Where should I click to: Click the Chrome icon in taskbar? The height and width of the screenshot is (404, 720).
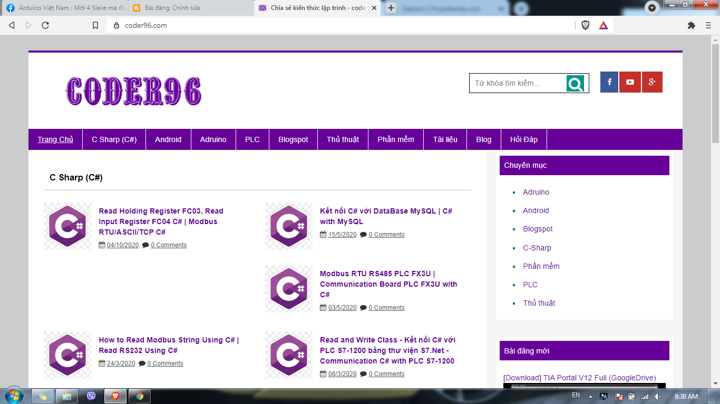(x=140, y=396)
